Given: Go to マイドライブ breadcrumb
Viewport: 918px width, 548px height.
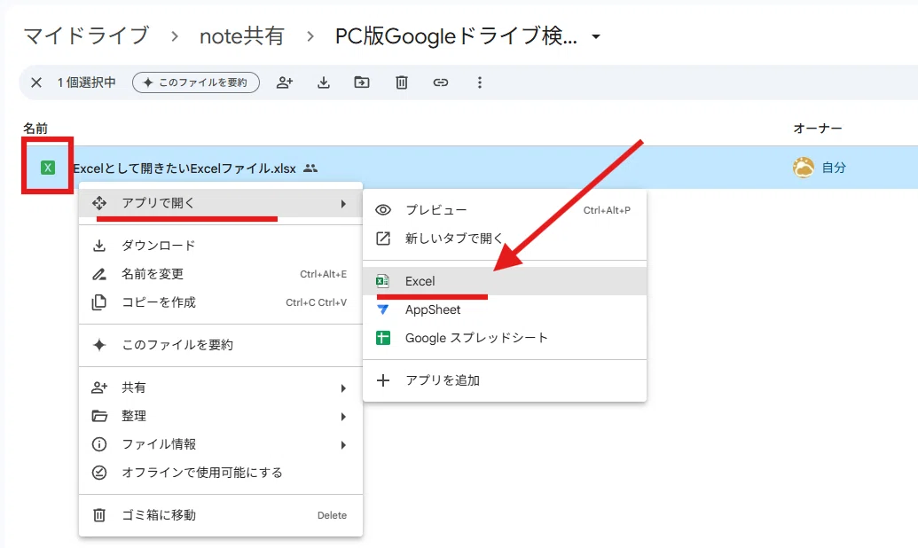Looking at the screenshot, I should [x=86, y=35].
